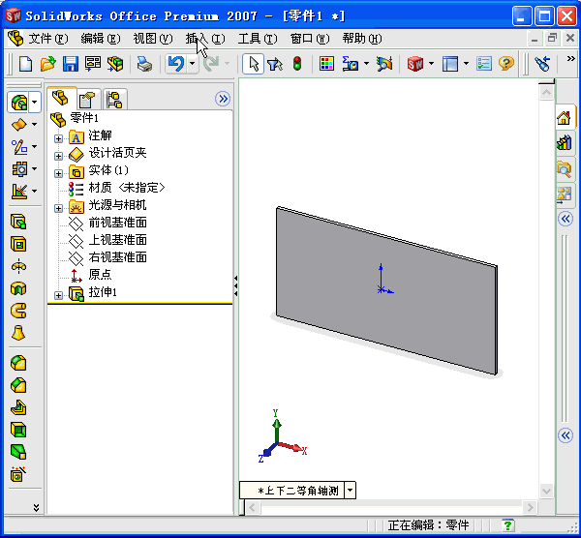The width and height of the screenshot is (581, 538).
Task: Open the 编辑(E) menu
Action: coord(101,39)
